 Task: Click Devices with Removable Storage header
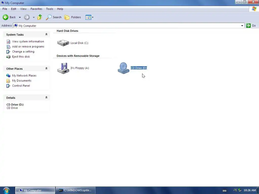click(x=78, y=56)
